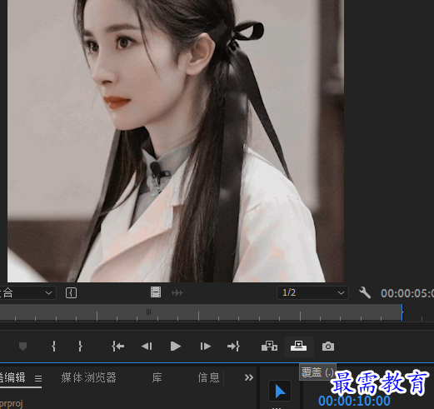Mark Out point with right brace icon

(x=80, y=347)
